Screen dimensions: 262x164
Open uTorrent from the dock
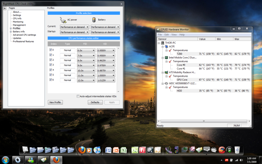pos(230,150)
